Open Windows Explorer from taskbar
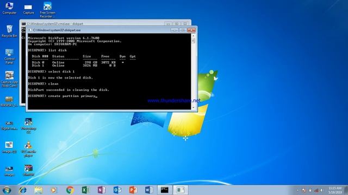Viewport: 348px width, 195px height. (x=39, y=190)
